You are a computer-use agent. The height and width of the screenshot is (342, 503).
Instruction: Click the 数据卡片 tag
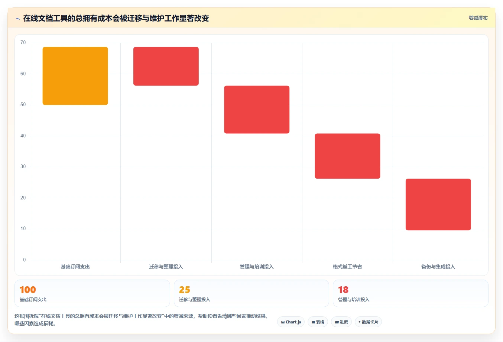click(x=368, y=322)
